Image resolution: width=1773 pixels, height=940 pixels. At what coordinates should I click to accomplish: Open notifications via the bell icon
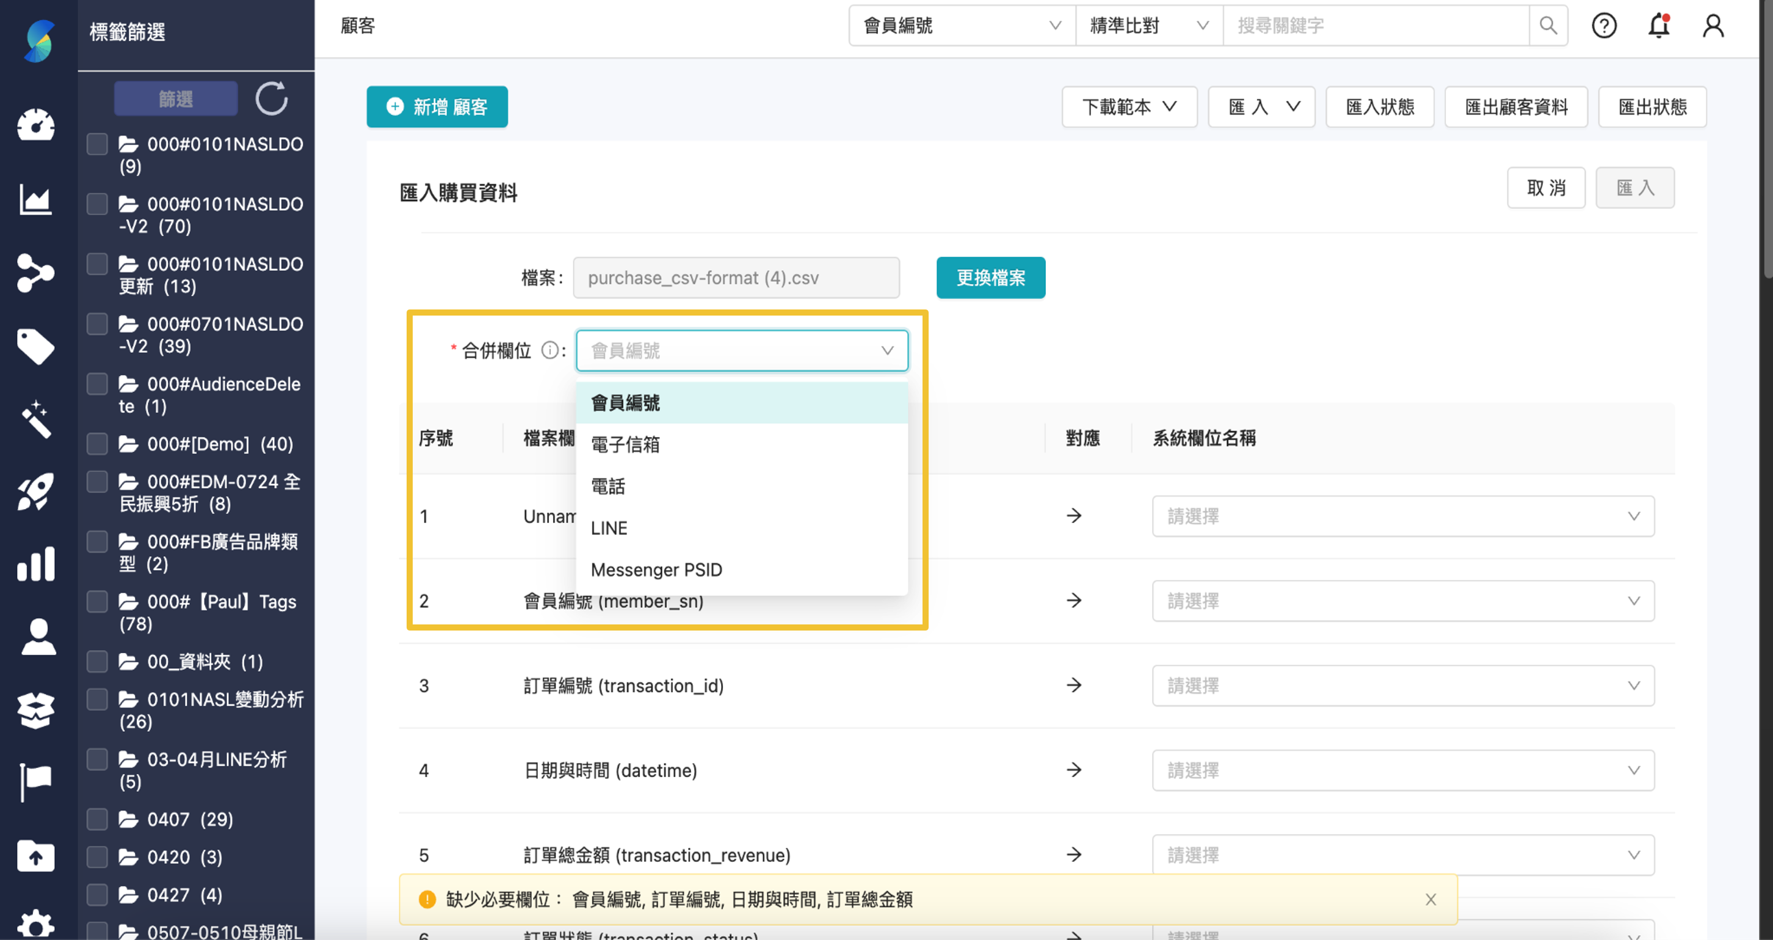[x=1658, y=26]
